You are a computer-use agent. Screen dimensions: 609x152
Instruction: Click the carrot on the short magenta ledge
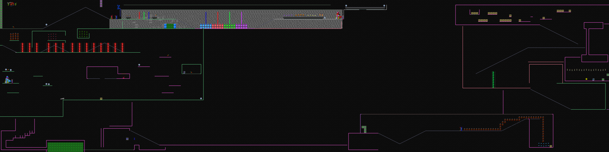(x=168, y=55)
